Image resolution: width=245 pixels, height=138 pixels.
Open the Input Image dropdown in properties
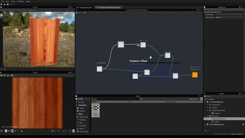[x=229, y=15]
